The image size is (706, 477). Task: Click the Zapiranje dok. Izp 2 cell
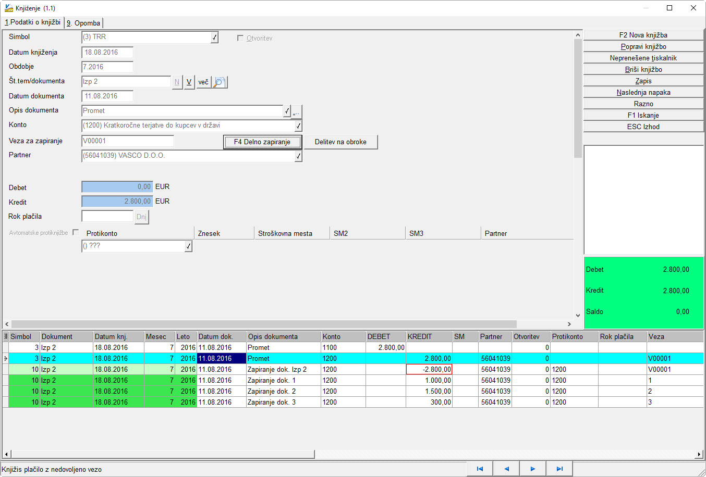coord(284,369)
